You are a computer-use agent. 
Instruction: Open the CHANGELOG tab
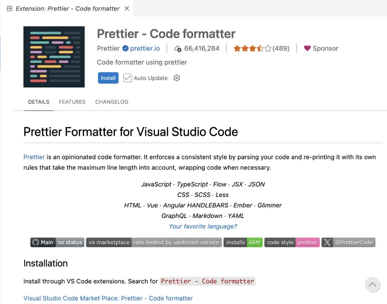(112, 102)
